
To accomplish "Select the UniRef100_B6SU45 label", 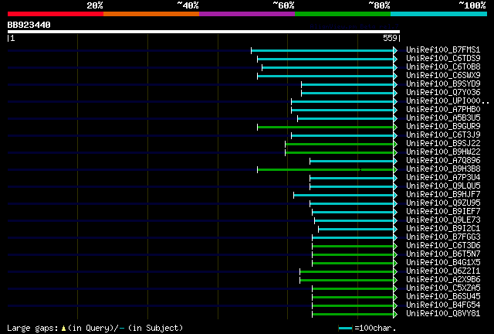I will point(443,297).
